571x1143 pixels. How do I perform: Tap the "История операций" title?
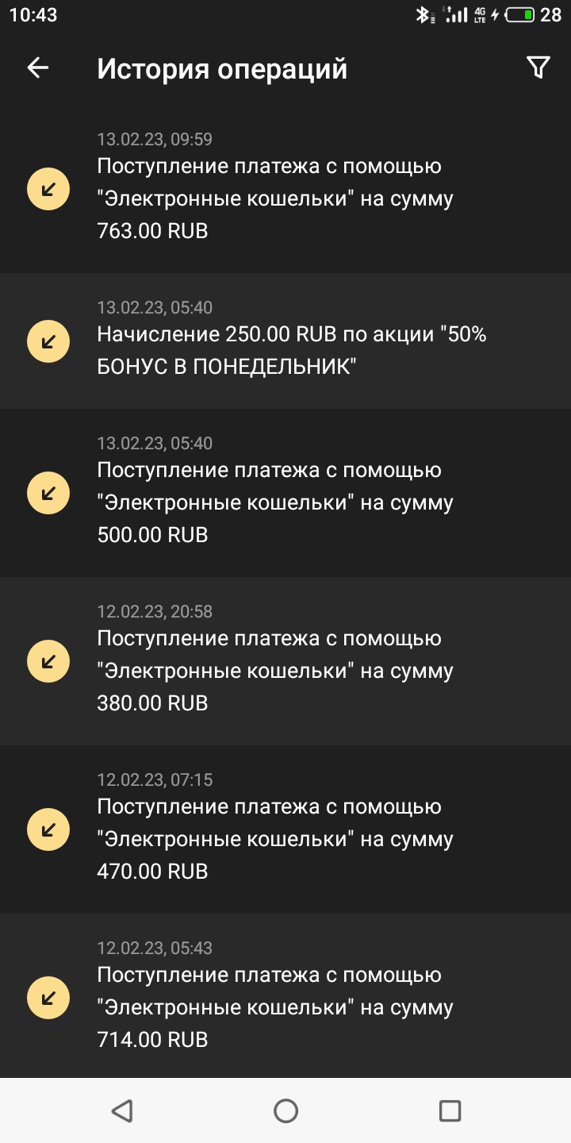point(222,69)
